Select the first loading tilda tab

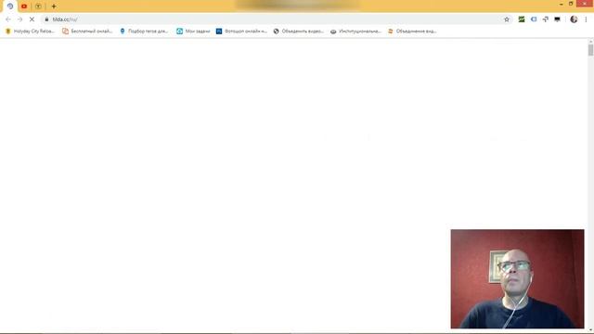[10, 6]
